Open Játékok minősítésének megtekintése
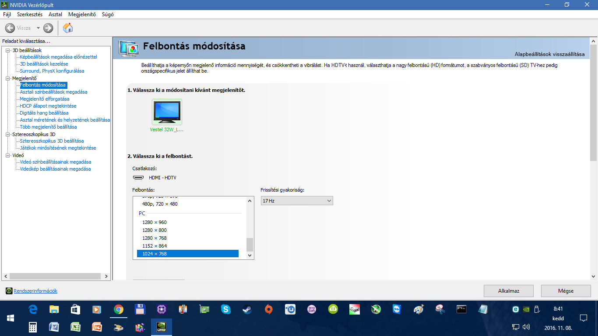Image resolution: width=598 pixels, height=336 pixels. 58,148
